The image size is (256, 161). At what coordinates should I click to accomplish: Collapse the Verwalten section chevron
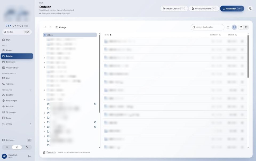pyautogui.click(x=30, y=90)
